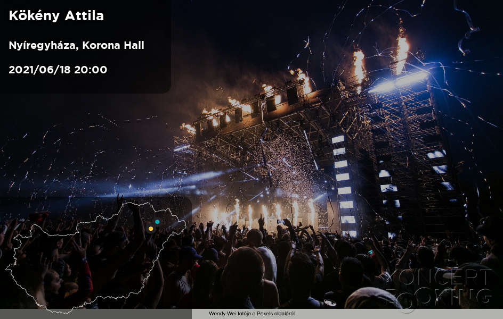Viewport: 503px width, 319px height.
Task: Click the circular emblem in the Booking watermark
Action: (407, 302)
